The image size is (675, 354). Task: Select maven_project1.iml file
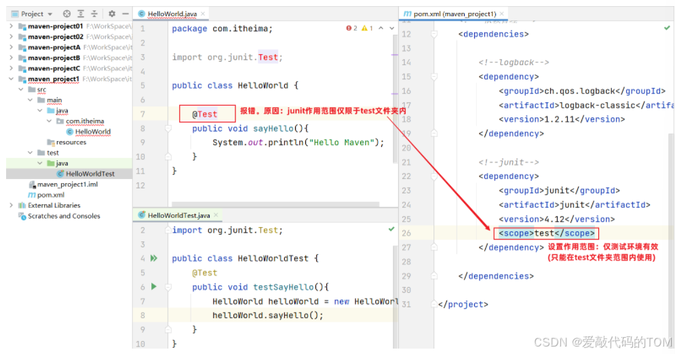(x=63, y=184)
